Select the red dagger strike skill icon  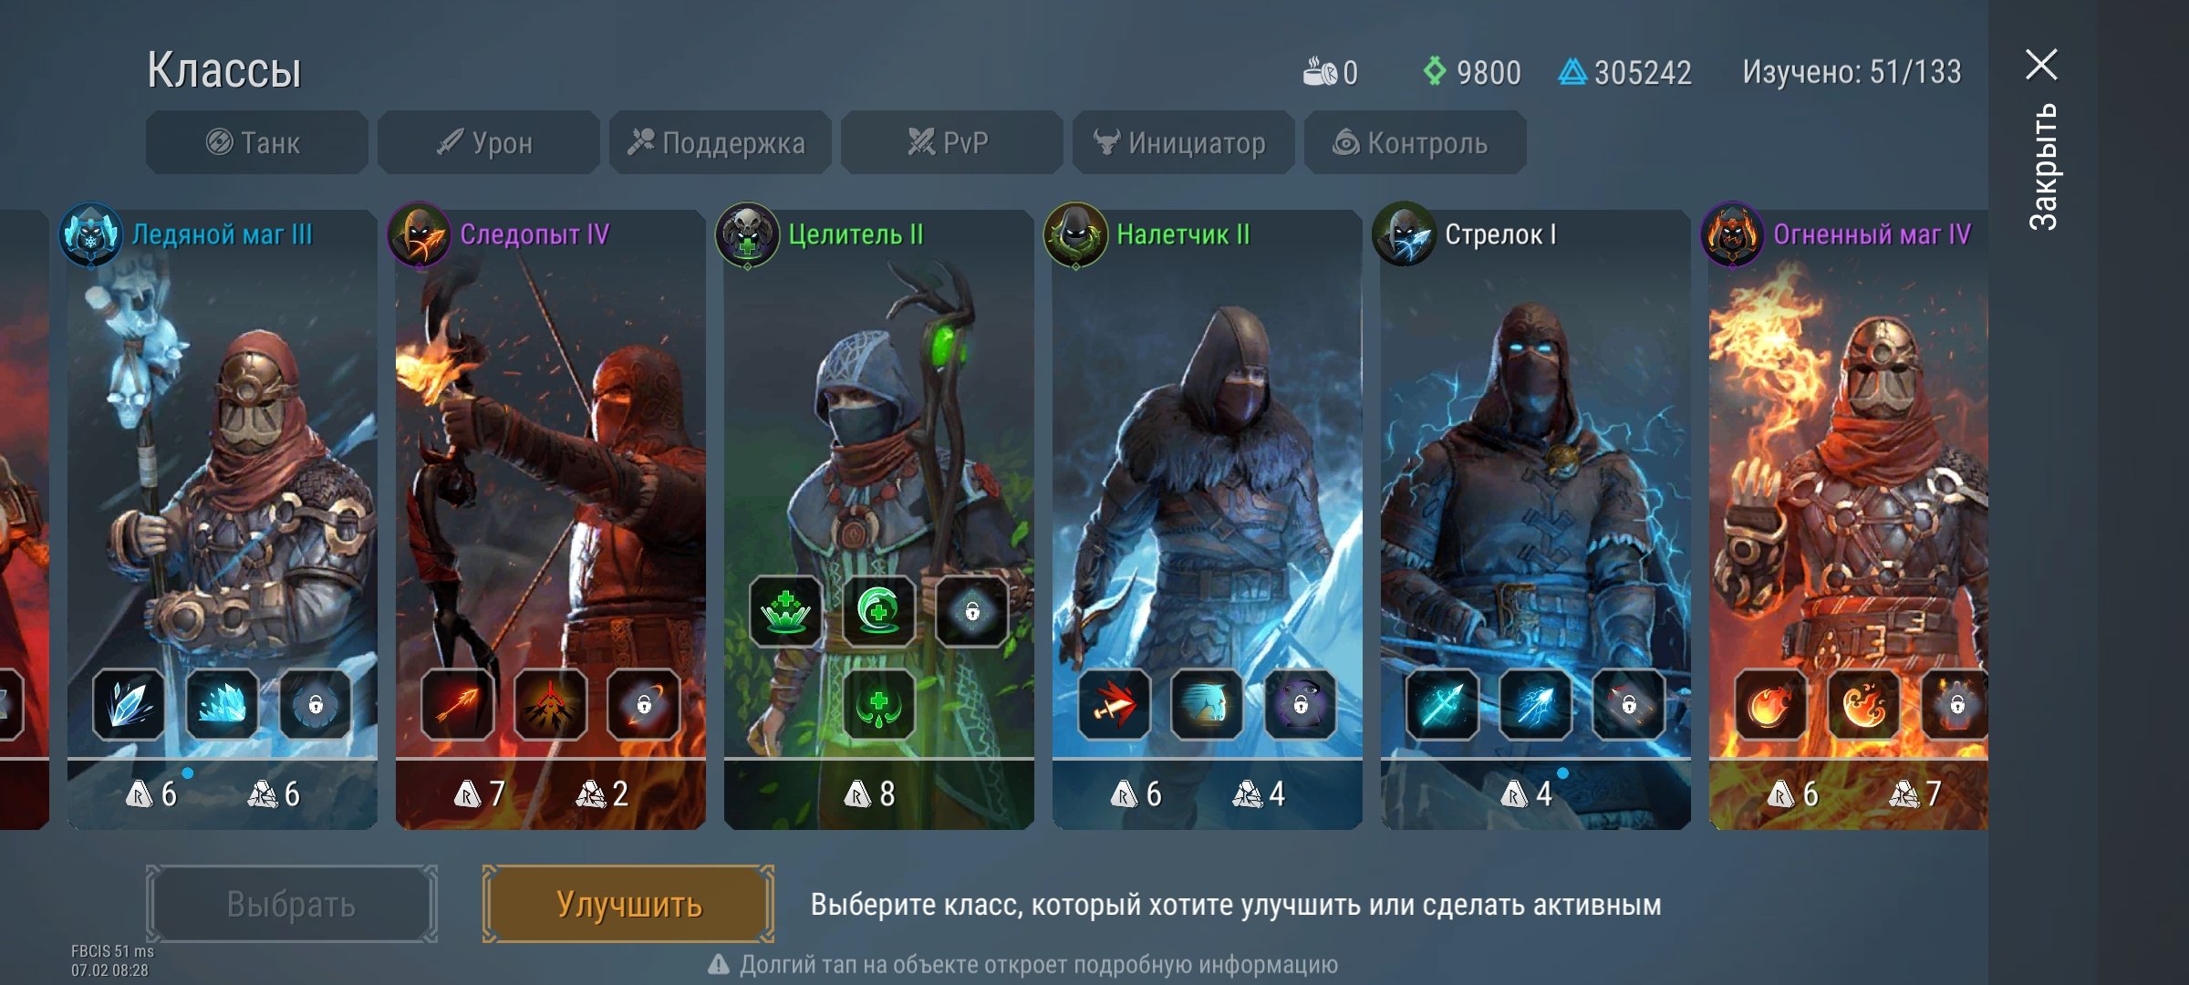(x=1114, y=704)
